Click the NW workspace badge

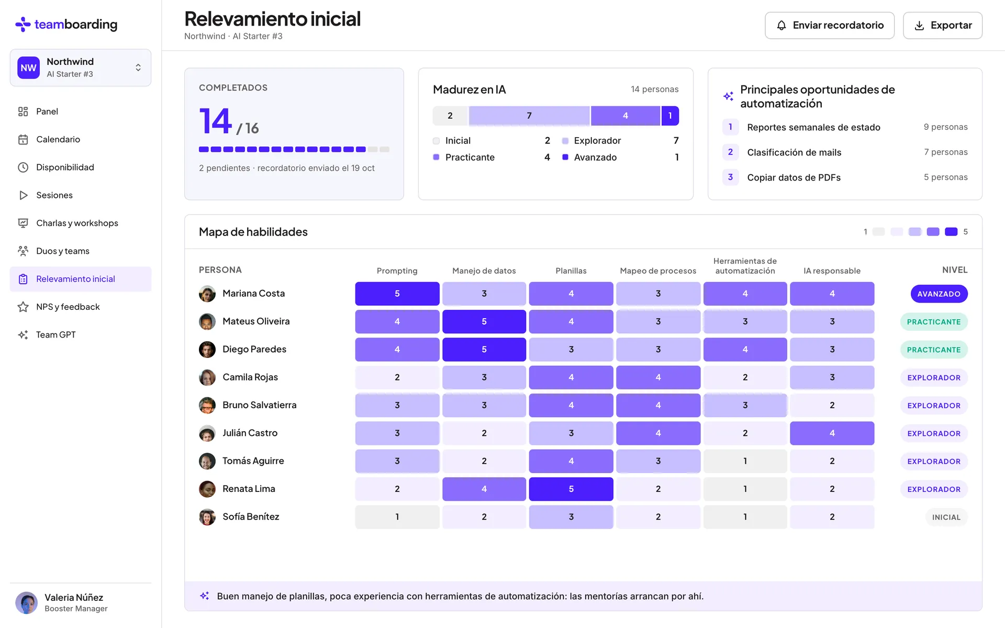pos(28,68)
